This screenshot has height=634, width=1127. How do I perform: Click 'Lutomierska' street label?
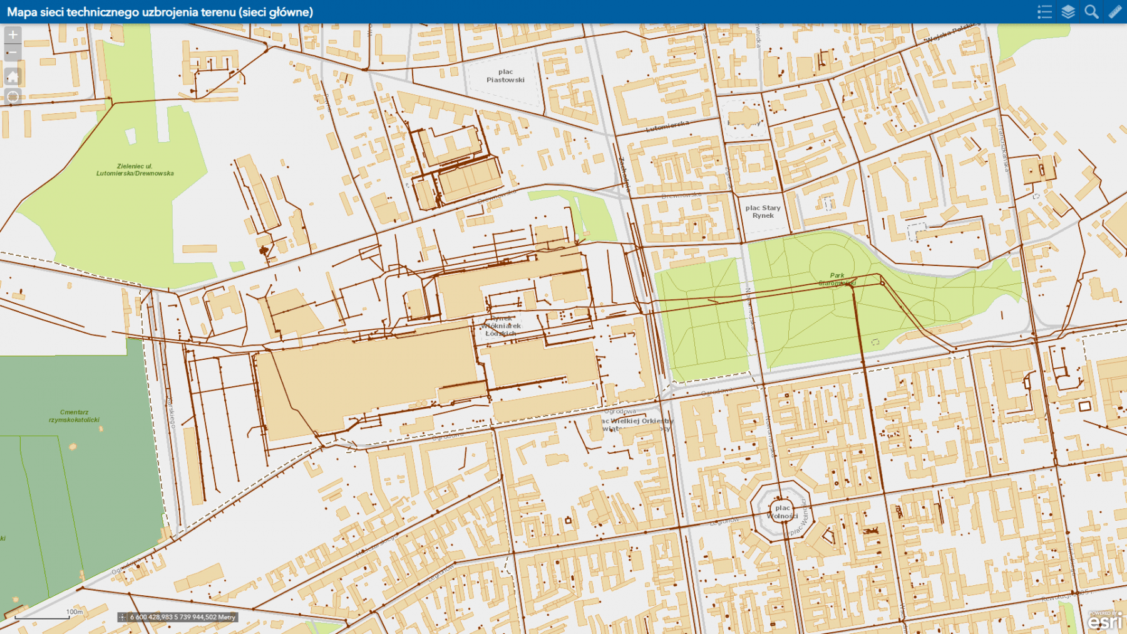pos(667,126)
